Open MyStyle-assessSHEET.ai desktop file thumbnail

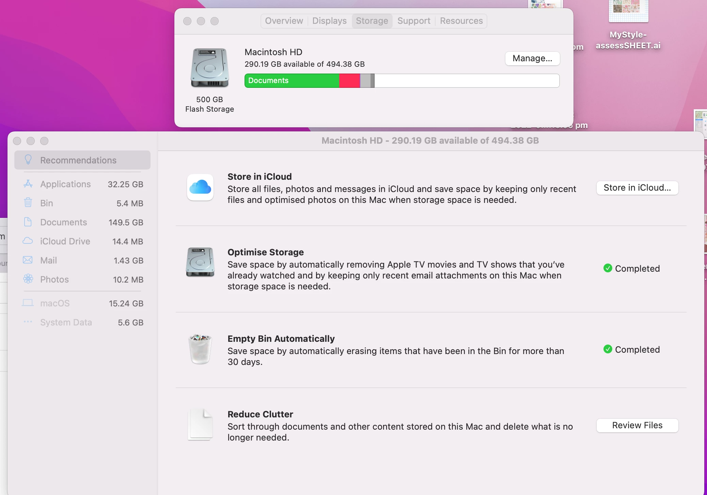(x=628, y=10)
